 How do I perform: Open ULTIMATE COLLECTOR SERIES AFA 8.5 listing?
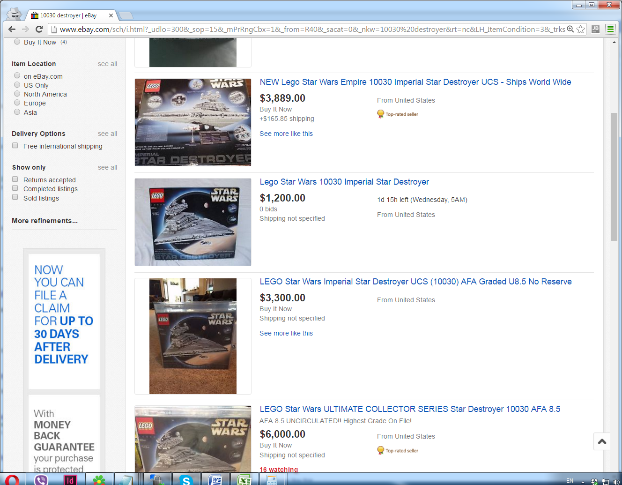point(410,409)
